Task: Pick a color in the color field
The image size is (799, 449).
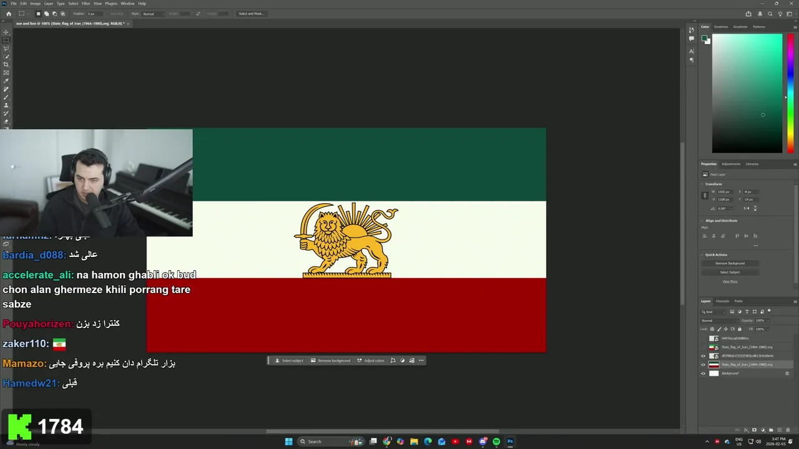Action: 747,94
